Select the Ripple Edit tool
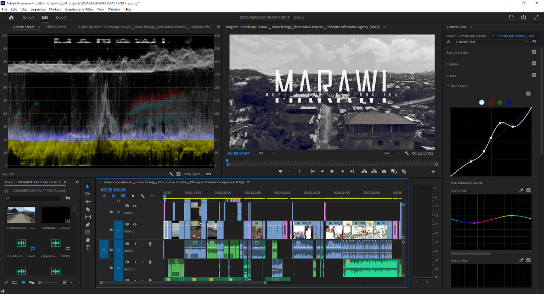The image size is (544, 294). pos(88,202)
